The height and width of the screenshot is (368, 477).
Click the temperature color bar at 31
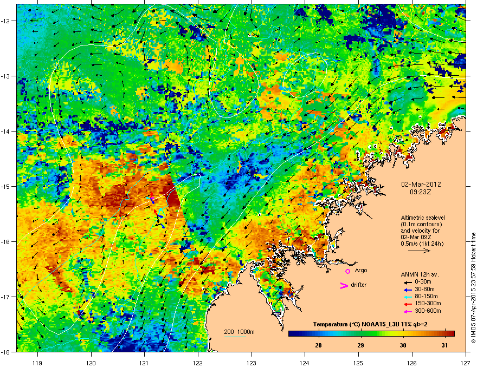pos(445,333)
